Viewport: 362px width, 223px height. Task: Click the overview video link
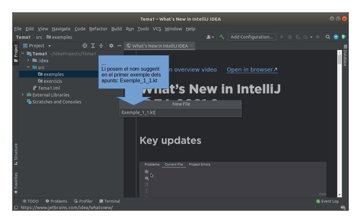[x=193, y=70]
